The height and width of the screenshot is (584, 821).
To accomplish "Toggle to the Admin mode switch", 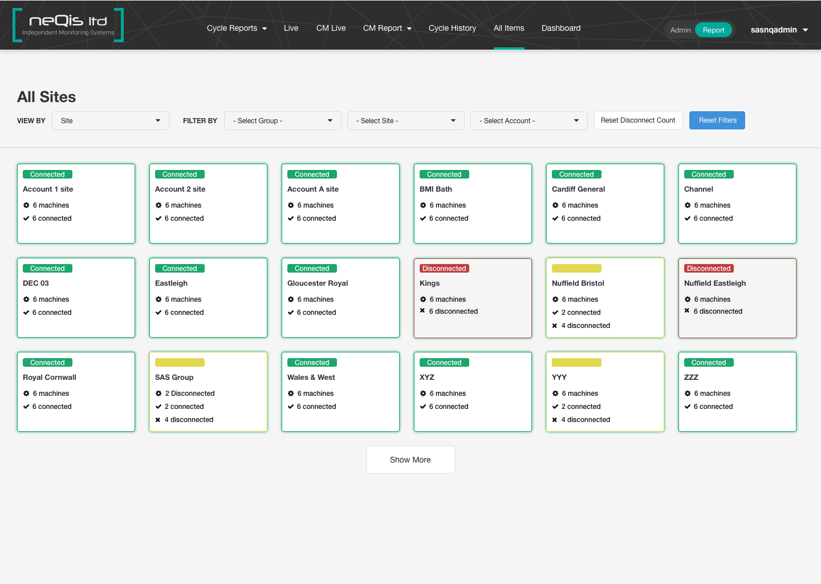I will click(x=680, y=30).
